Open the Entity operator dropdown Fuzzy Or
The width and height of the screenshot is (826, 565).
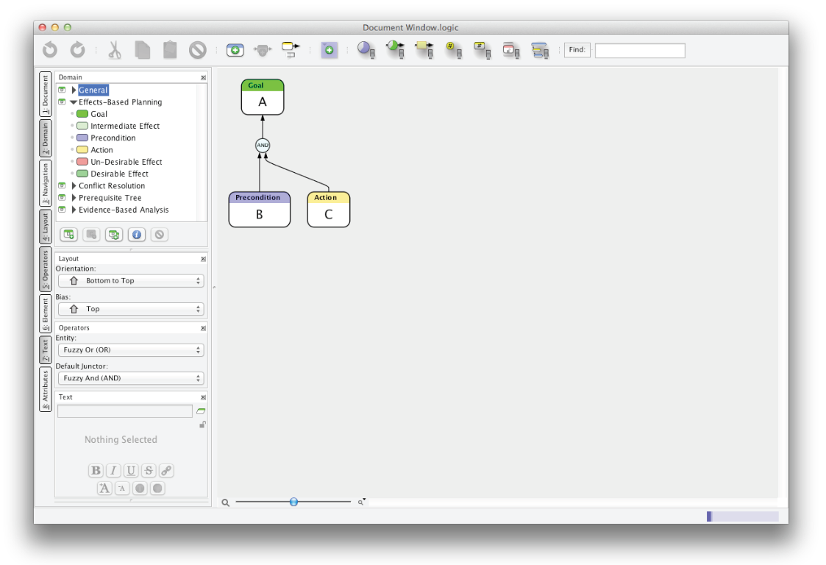131,350
